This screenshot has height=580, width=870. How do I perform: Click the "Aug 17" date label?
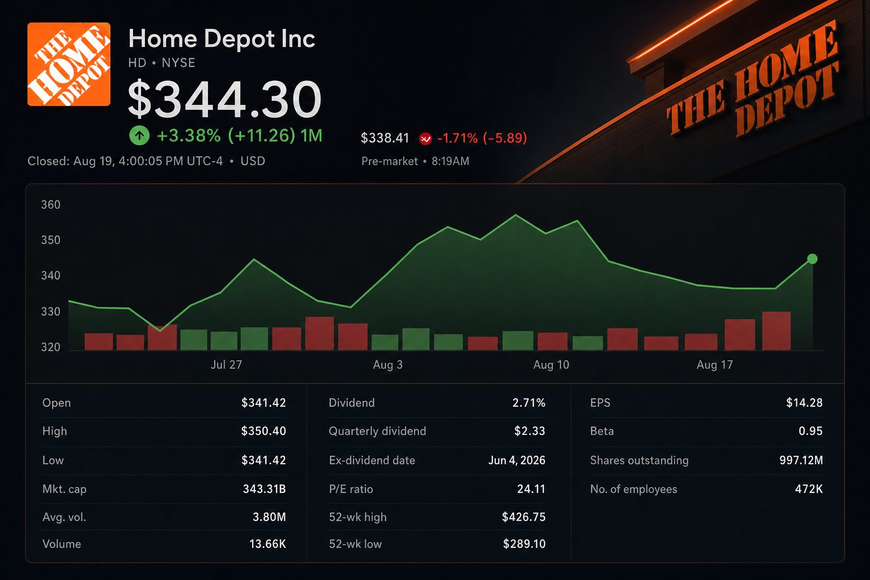(715, 365)
